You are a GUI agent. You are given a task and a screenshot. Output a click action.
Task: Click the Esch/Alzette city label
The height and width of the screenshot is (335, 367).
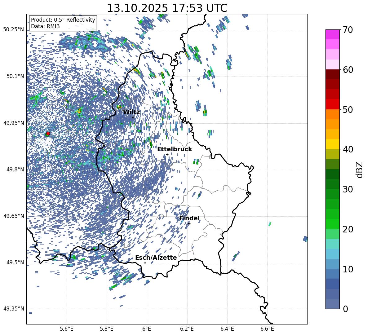tap(156, 258)
